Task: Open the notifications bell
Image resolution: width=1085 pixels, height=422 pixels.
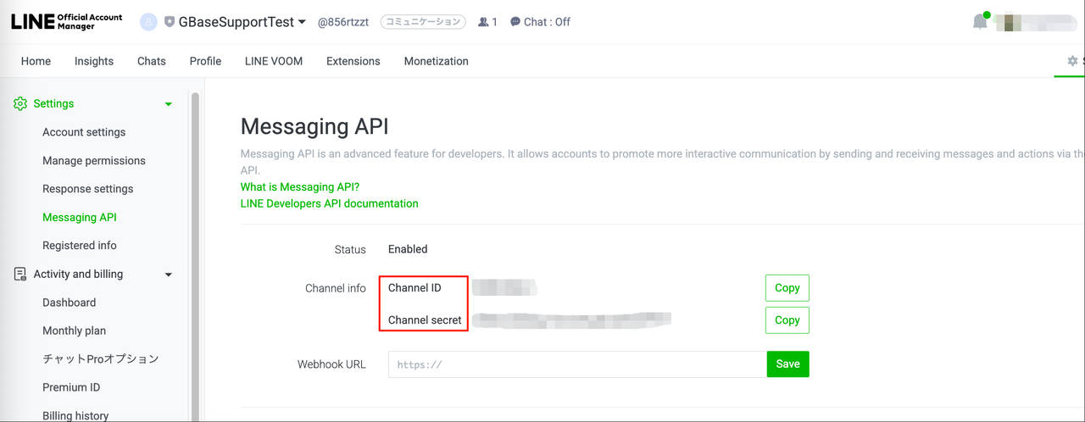Action: [x=980, y=22]
